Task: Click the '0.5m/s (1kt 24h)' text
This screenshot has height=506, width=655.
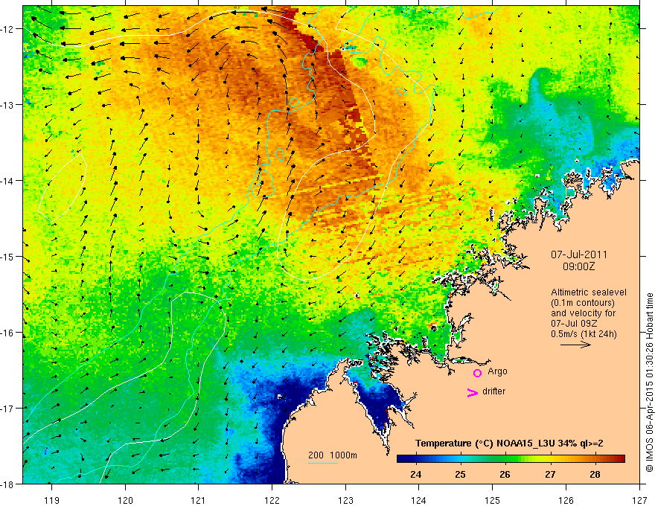Action: point(584,334)
